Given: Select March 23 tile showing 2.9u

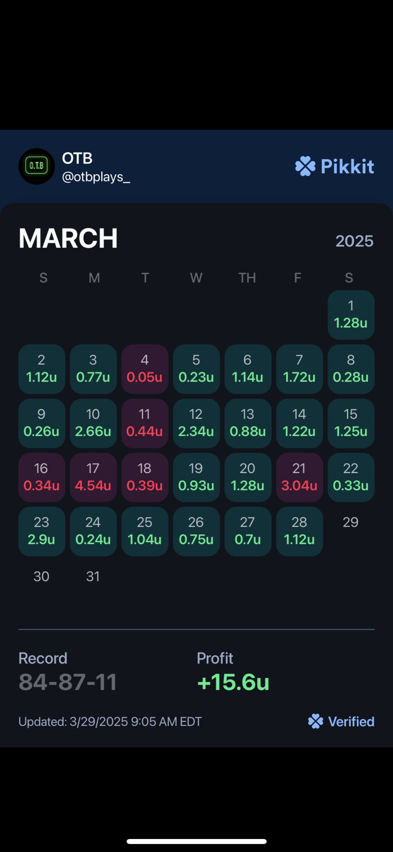Looking at the screenshot, I should [42, 531].
